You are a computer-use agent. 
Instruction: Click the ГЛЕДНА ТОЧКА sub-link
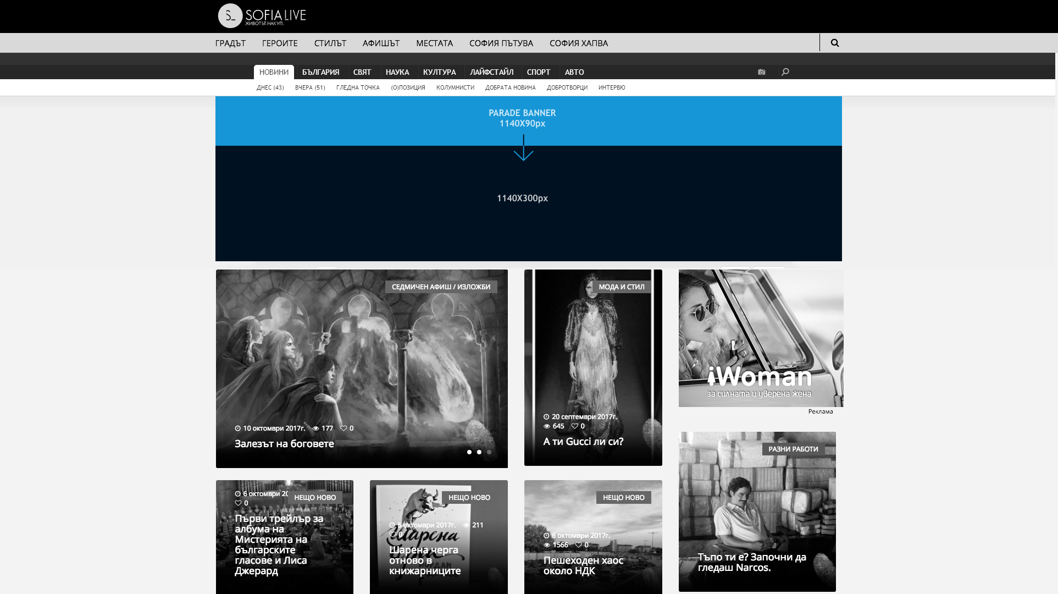358,87
